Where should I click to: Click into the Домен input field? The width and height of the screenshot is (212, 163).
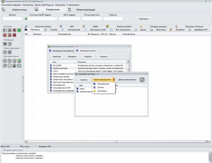[x=13, y=19]
